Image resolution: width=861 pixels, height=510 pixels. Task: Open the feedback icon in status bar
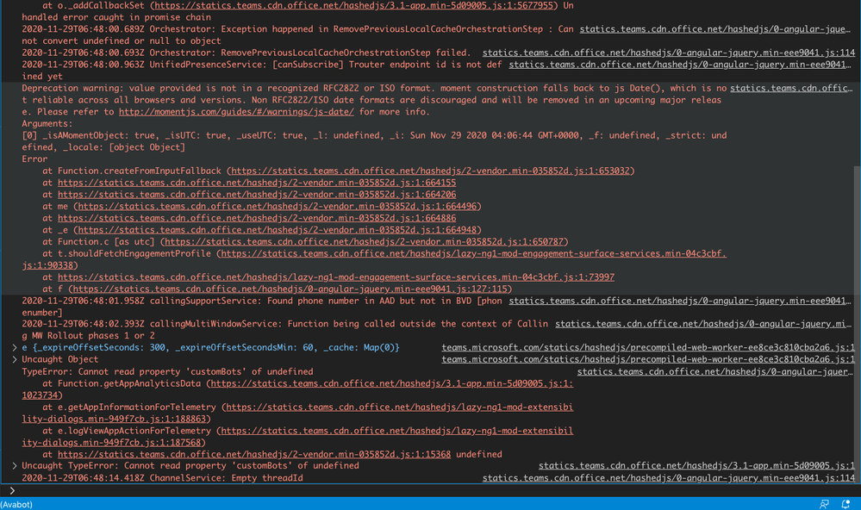[x=824, y=504]
